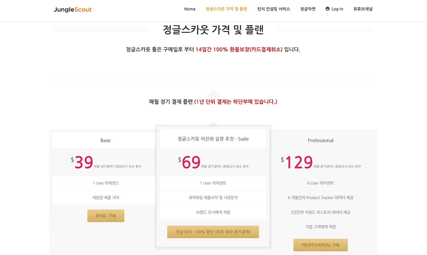Select the 런치 컨설팅 서비스 nav item
427x255 pixels.
point(274,9)
